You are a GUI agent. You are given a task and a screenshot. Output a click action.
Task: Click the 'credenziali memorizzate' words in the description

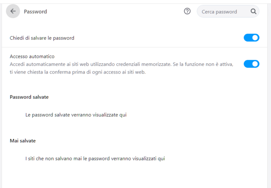pyautogui.click(x=143, y=64)
